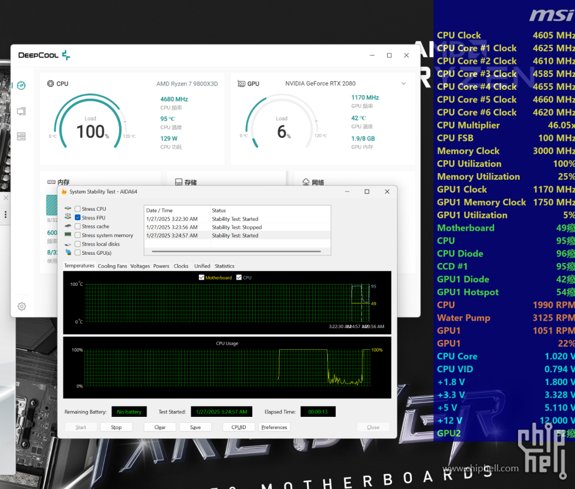
Task: Click the No battery status field
Action: pos(129,412)
